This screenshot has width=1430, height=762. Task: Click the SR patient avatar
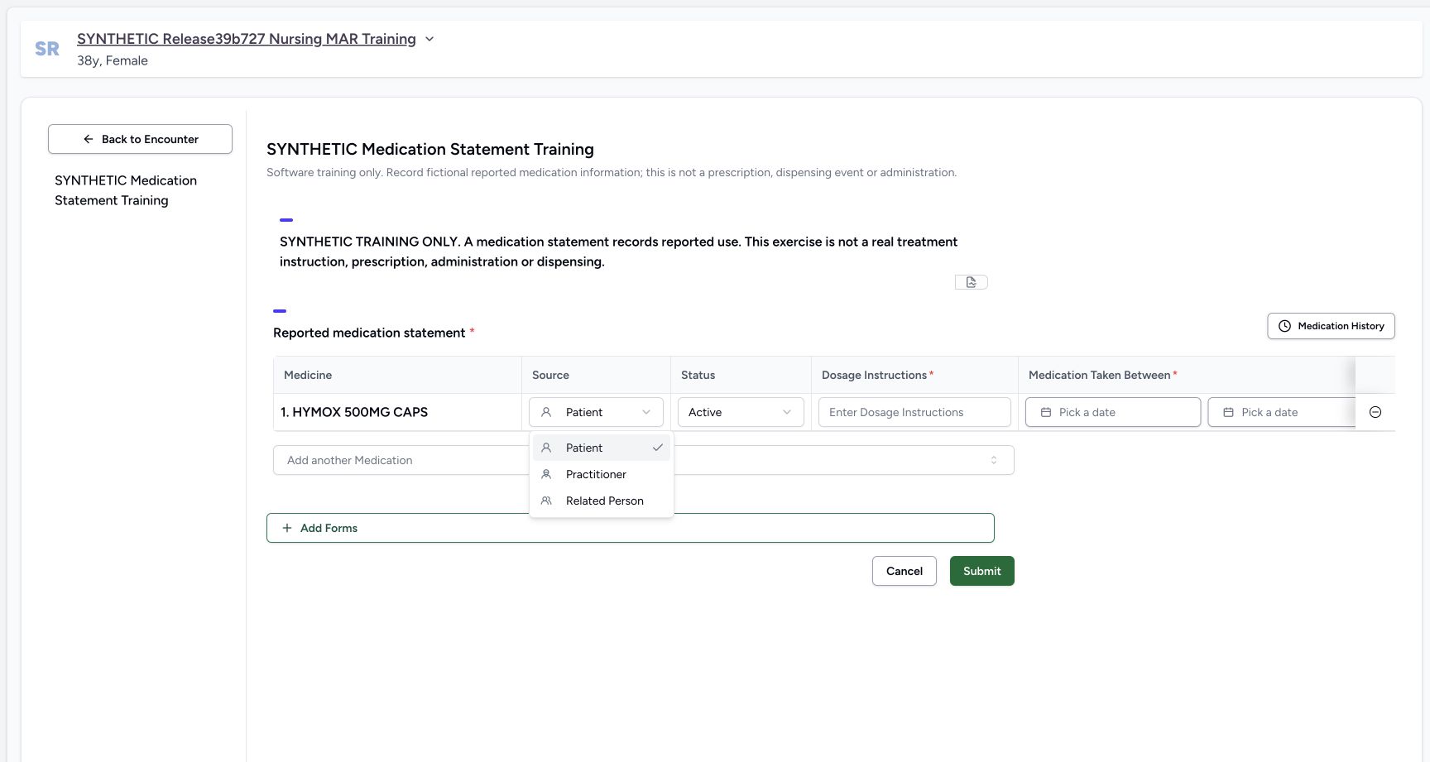point(47,49)
